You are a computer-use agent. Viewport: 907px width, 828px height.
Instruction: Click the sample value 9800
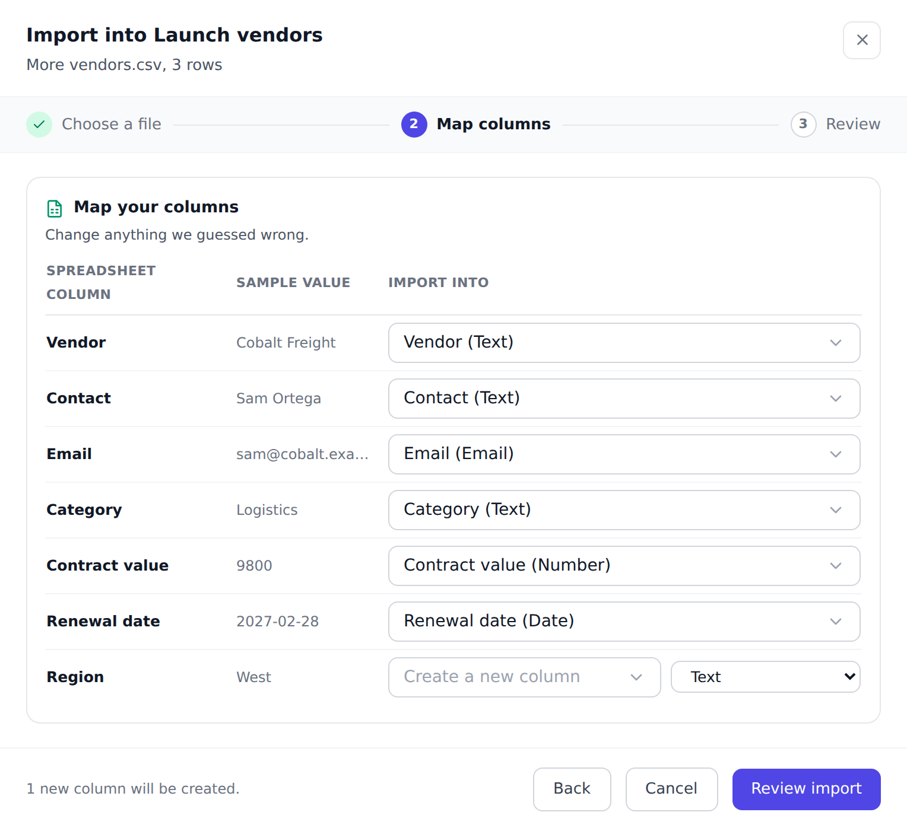254,566
